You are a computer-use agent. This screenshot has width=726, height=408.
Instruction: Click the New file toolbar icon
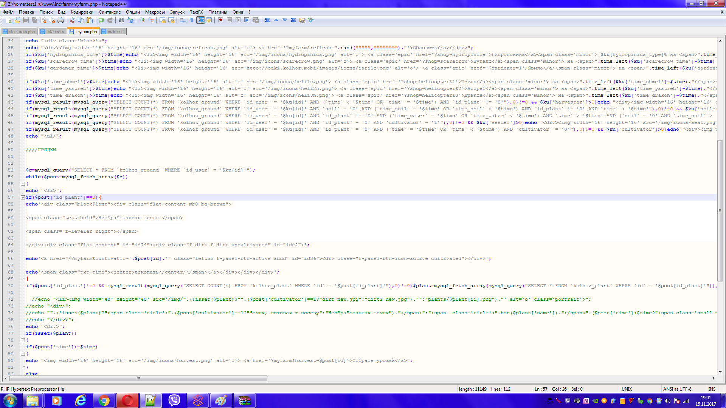pyautogui.click(x=8, y=20)
